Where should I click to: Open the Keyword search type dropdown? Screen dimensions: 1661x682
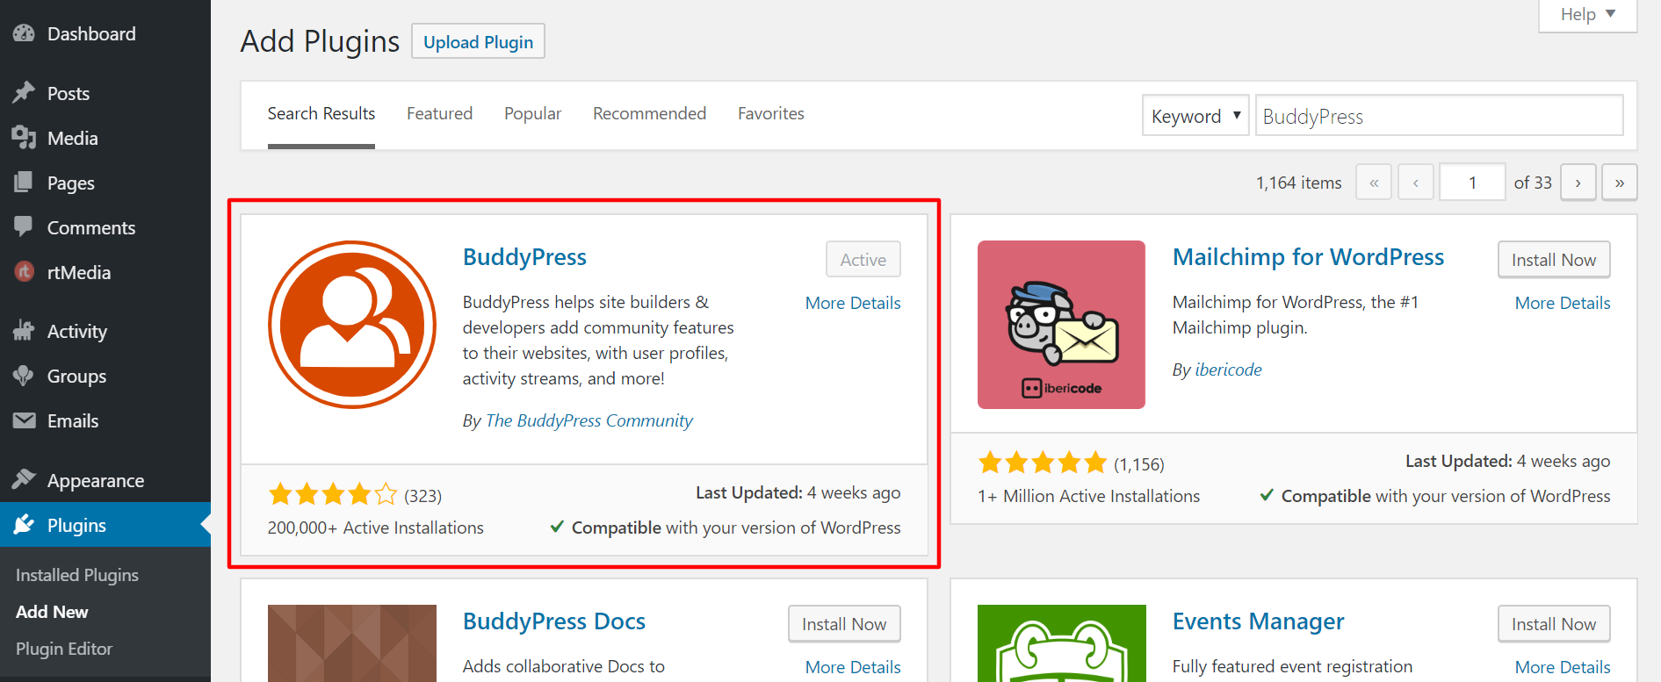coord(1195,116)
